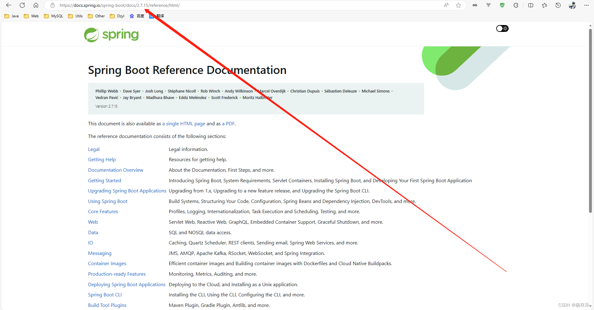This screenshot has width=594, height=310.
Task: Open the Utils bookmarks folder
Action: tap(75, 16)
